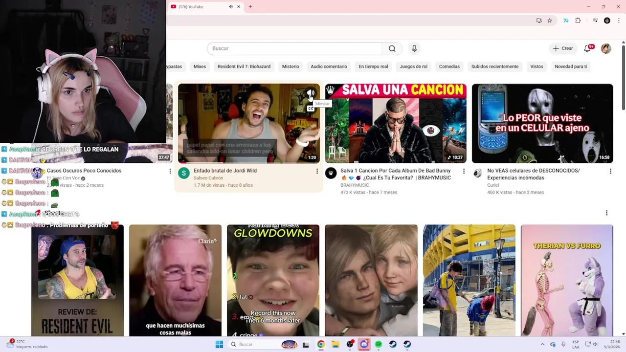The image size is (626, 352).
Task: Open the GLOWDOWNS short thumbnail
Action: click(x=273, y=281)
